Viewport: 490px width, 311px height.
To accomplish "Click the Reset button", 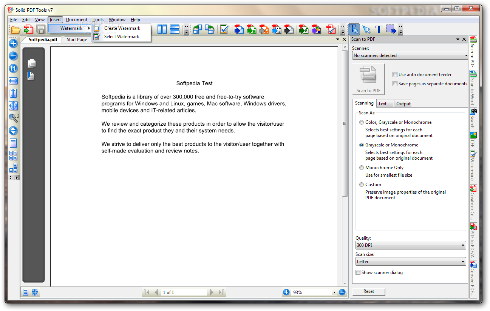I will (x=369, y=291).
